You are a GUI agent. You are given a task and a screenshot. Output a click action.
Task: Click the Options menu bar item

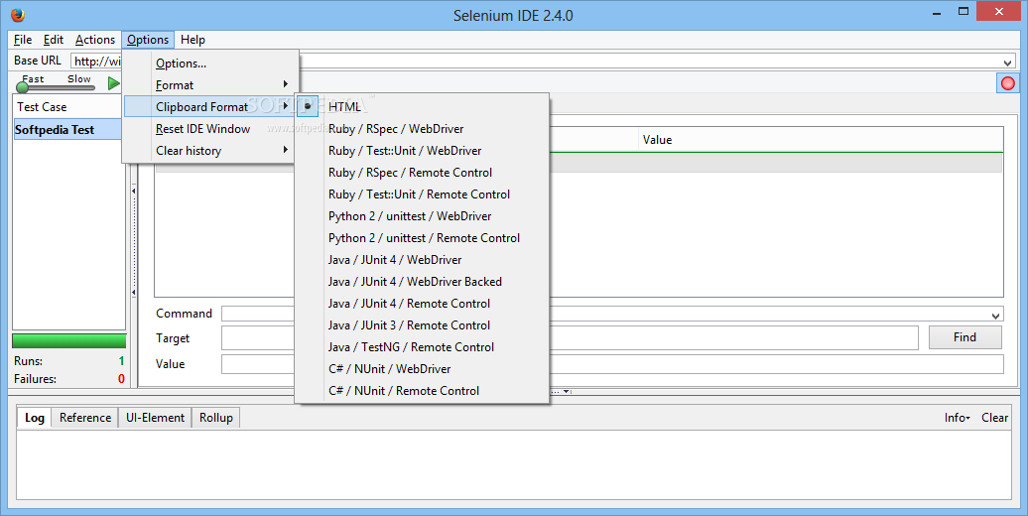pos(148,40)
